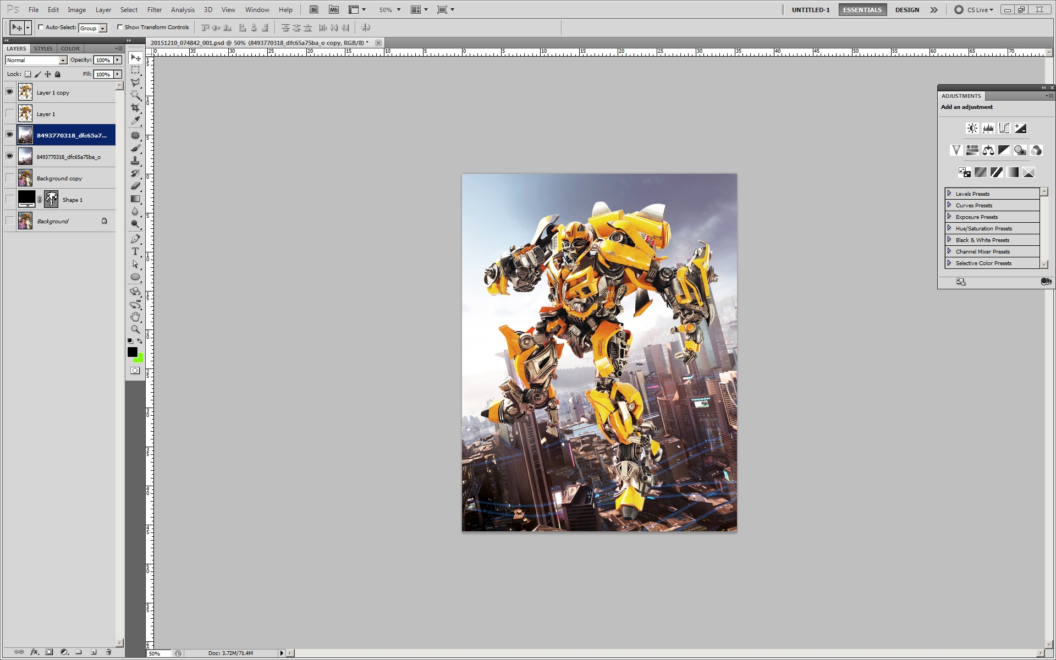Click the layer Opacity value field
1056x660 pixels.
tap(103, 60)
